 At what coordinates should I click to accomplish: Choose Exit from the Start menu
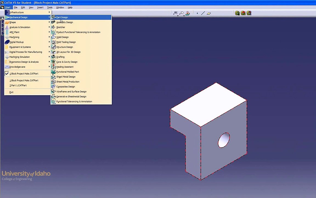point(27,92)
